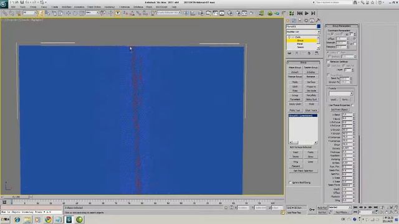Open the Tools menu
This screenshot has height=224, width=399.
coord(22,7)
